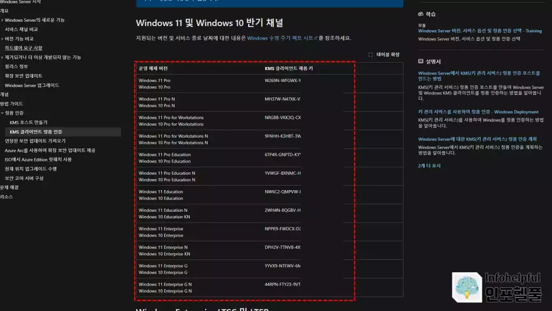
Task: Click the product key starting with YYVX9
Action: pyautogui.click(x=282, y=266)
